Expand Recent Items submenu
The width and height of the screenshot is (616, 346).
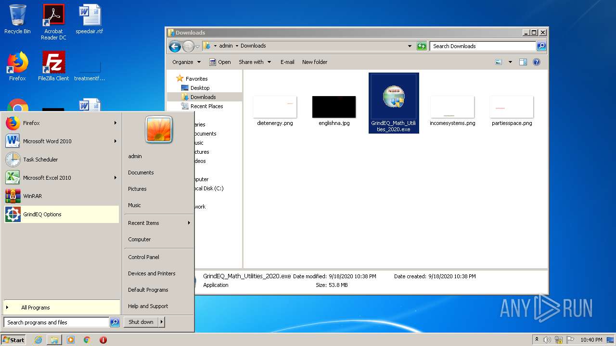[159, 223]
